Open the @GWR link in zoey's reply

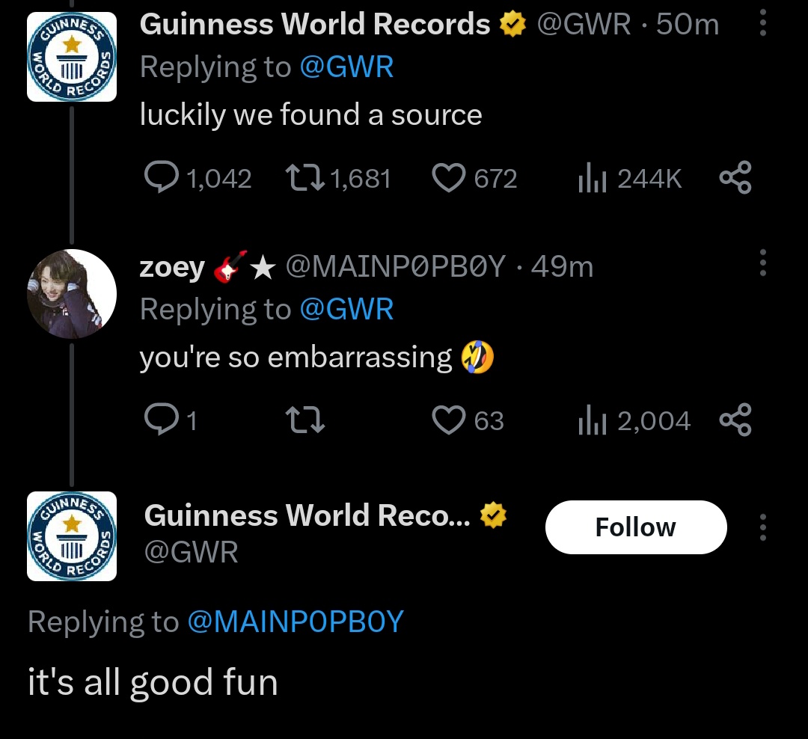click(x=346, y=309)
